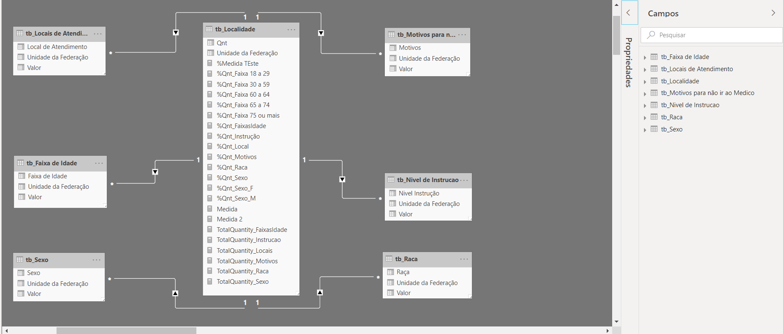
Task: Expand Propriedades pane with left chevron
Action: [628, 13]
